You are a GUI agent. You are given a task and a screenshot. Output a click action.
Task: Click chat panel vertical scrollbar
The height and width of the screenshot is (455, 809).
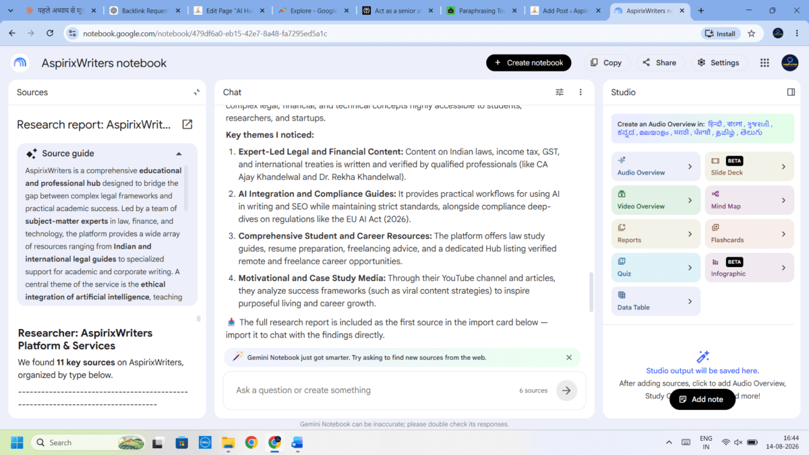(590, 291)
